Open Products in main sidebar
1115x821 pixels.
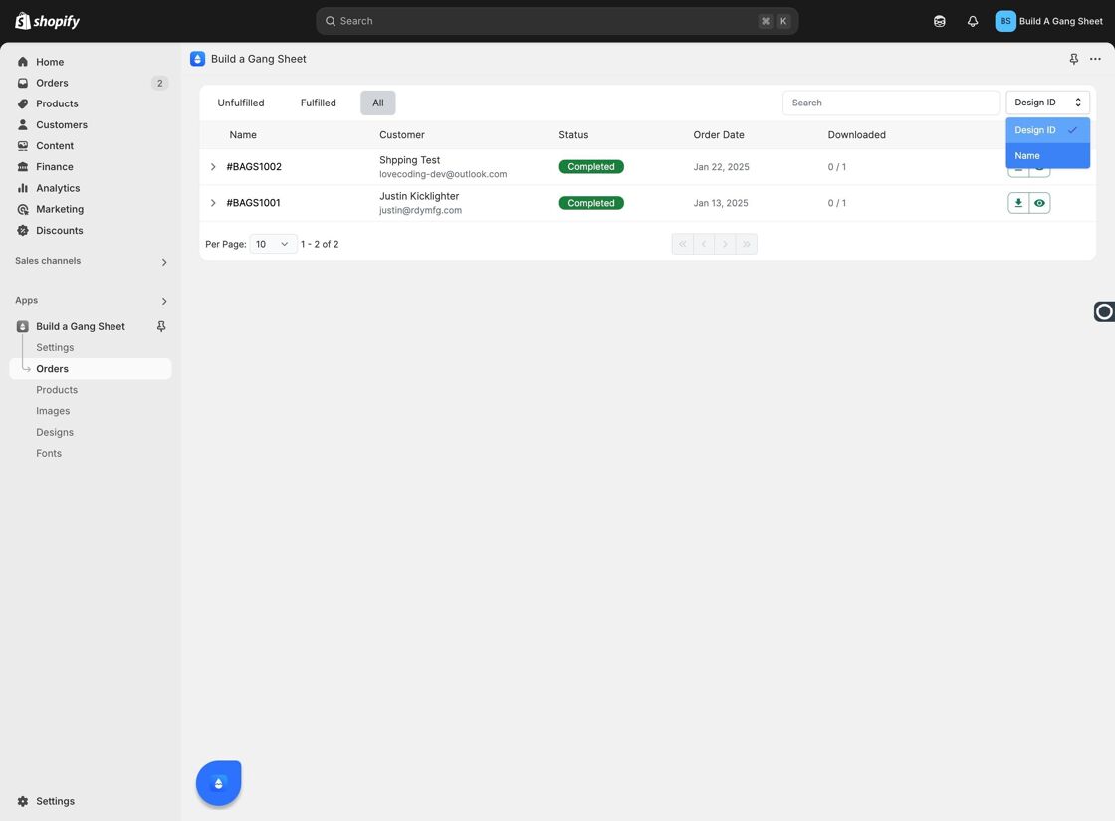coord(57,103)
